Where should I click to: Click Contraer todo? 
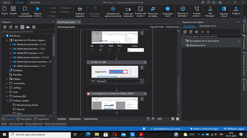click(172, 27)
